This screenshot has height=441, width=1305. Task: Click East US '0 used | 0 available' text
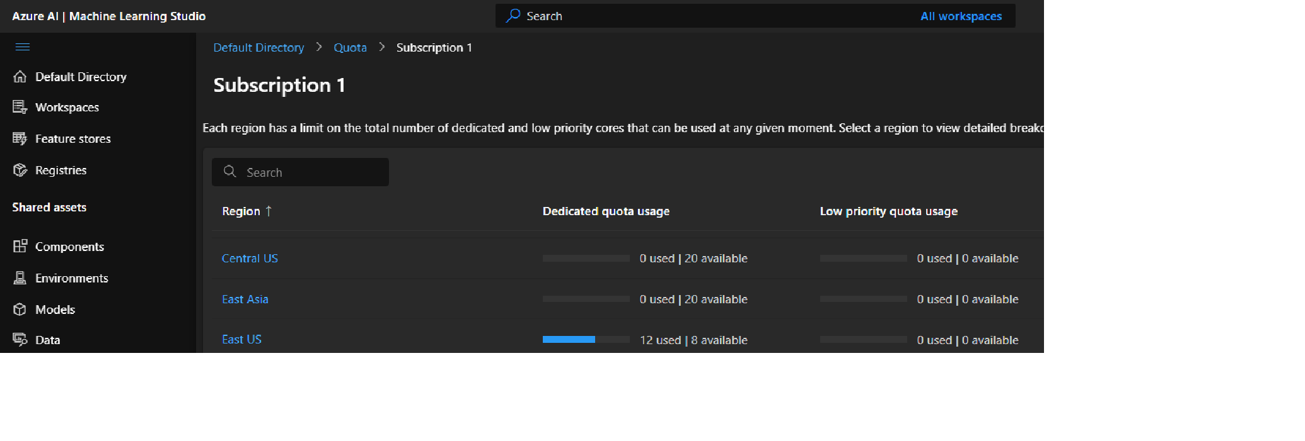tap(968, 340)
